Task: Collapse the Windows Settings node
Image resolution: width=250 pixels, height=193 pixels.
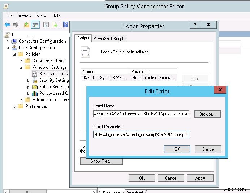Action: [21, 68]
